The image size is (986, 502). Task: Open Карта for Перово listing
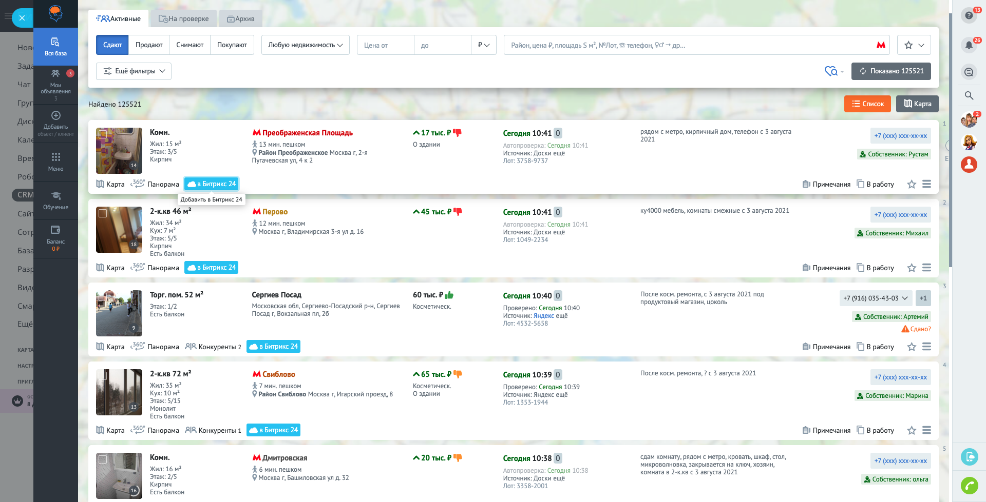click(110, 268)
